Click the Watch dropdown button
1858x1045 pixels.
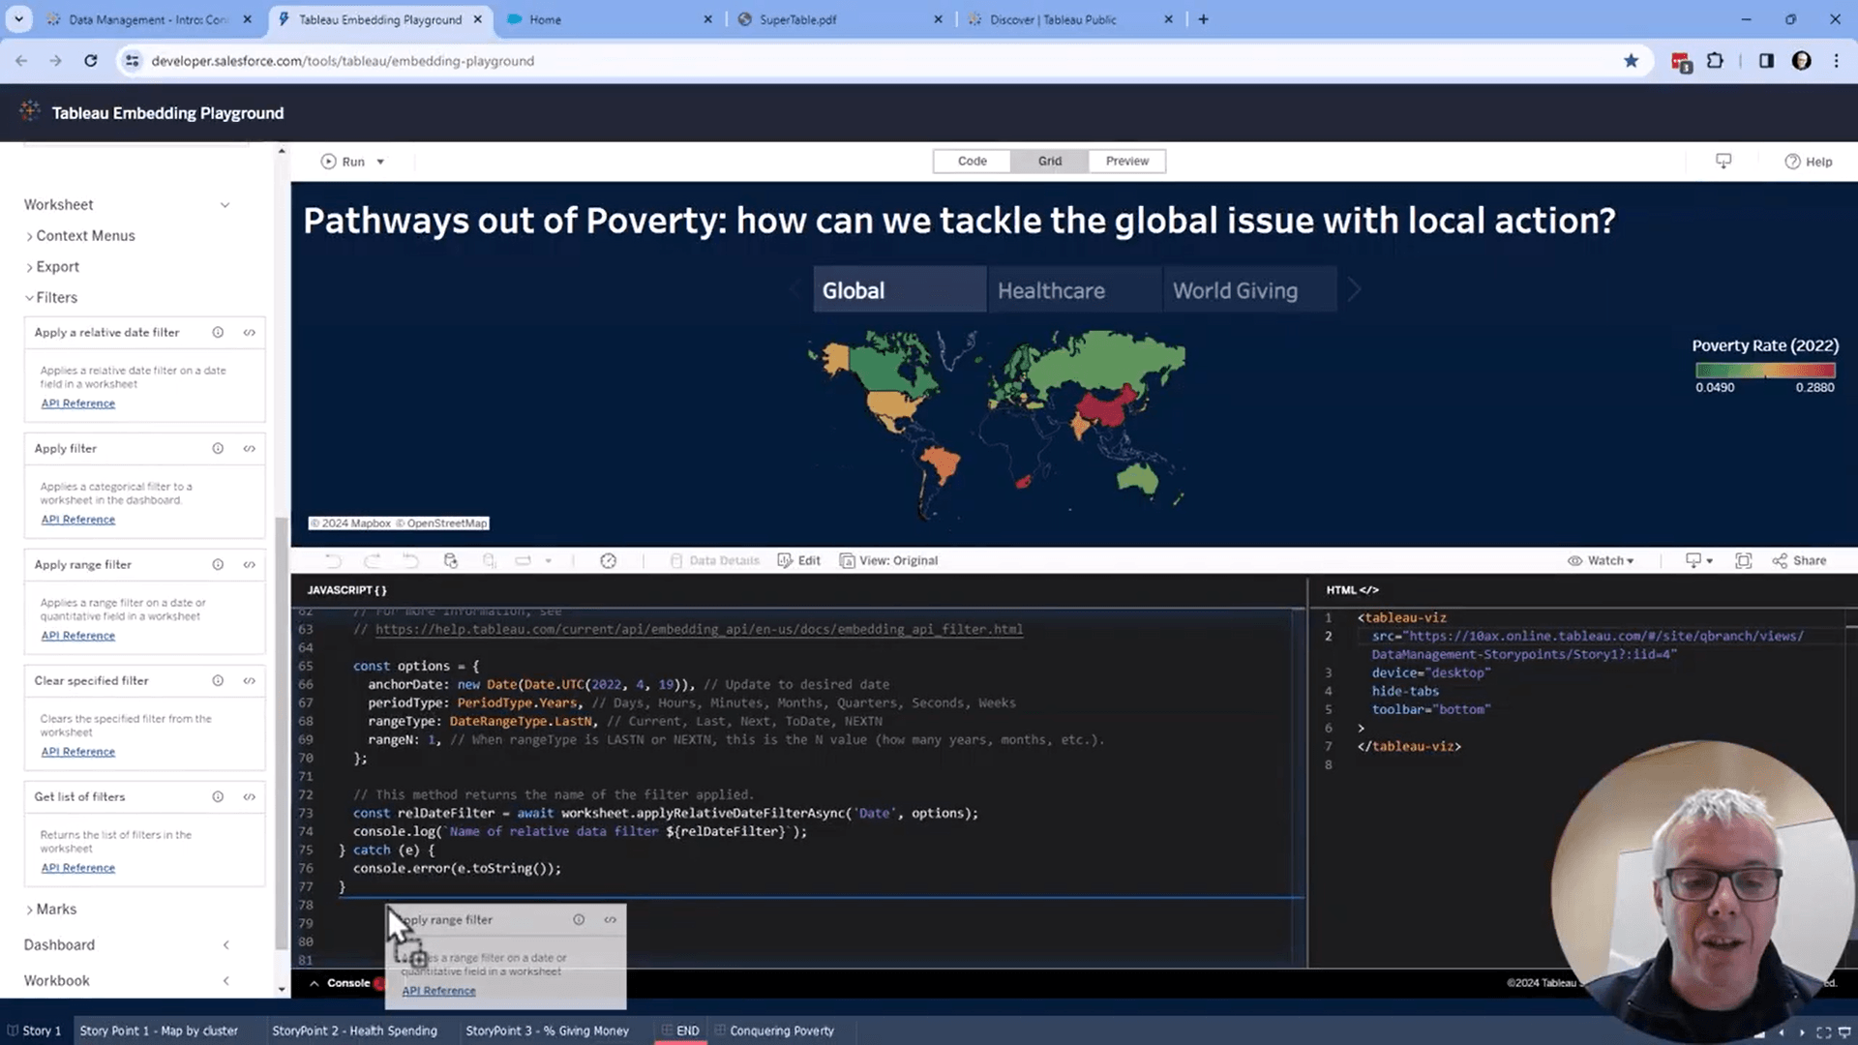(x=1602, y=560)
